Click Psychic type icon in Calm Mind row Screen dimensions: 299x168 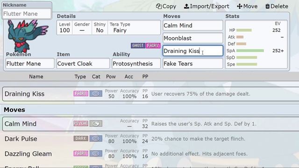click(81, 124)
